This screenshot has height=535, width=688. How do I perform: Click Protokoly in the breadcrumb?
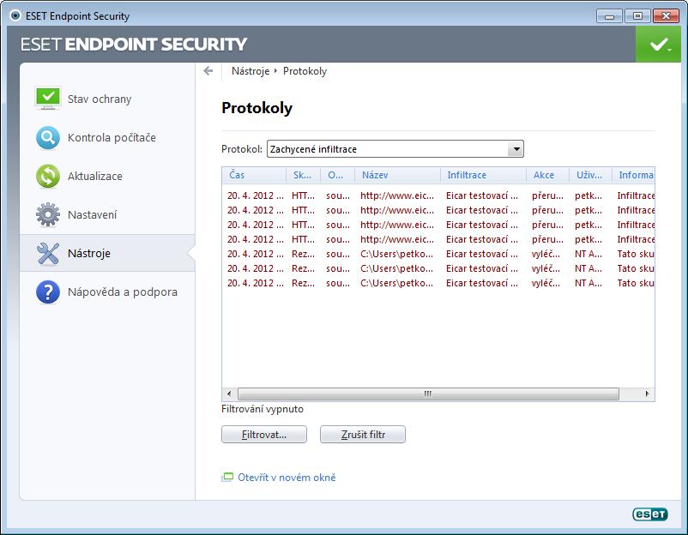coord(305,71)
